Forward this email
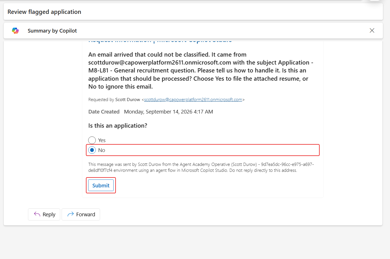The height and width of the screenshot is (259, 390). tap(81, 214)
